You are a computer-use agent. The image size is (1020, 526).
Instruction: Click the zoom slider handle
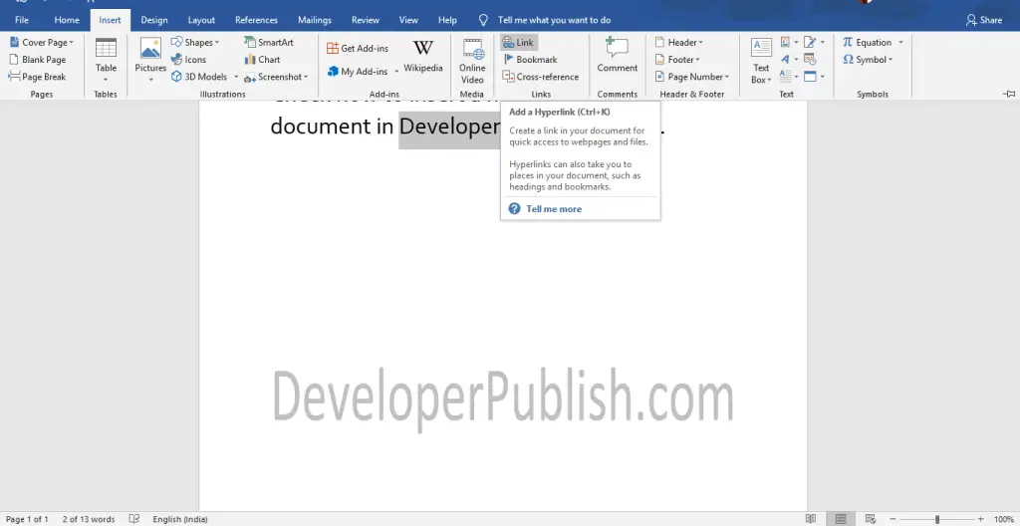point(937,519)
